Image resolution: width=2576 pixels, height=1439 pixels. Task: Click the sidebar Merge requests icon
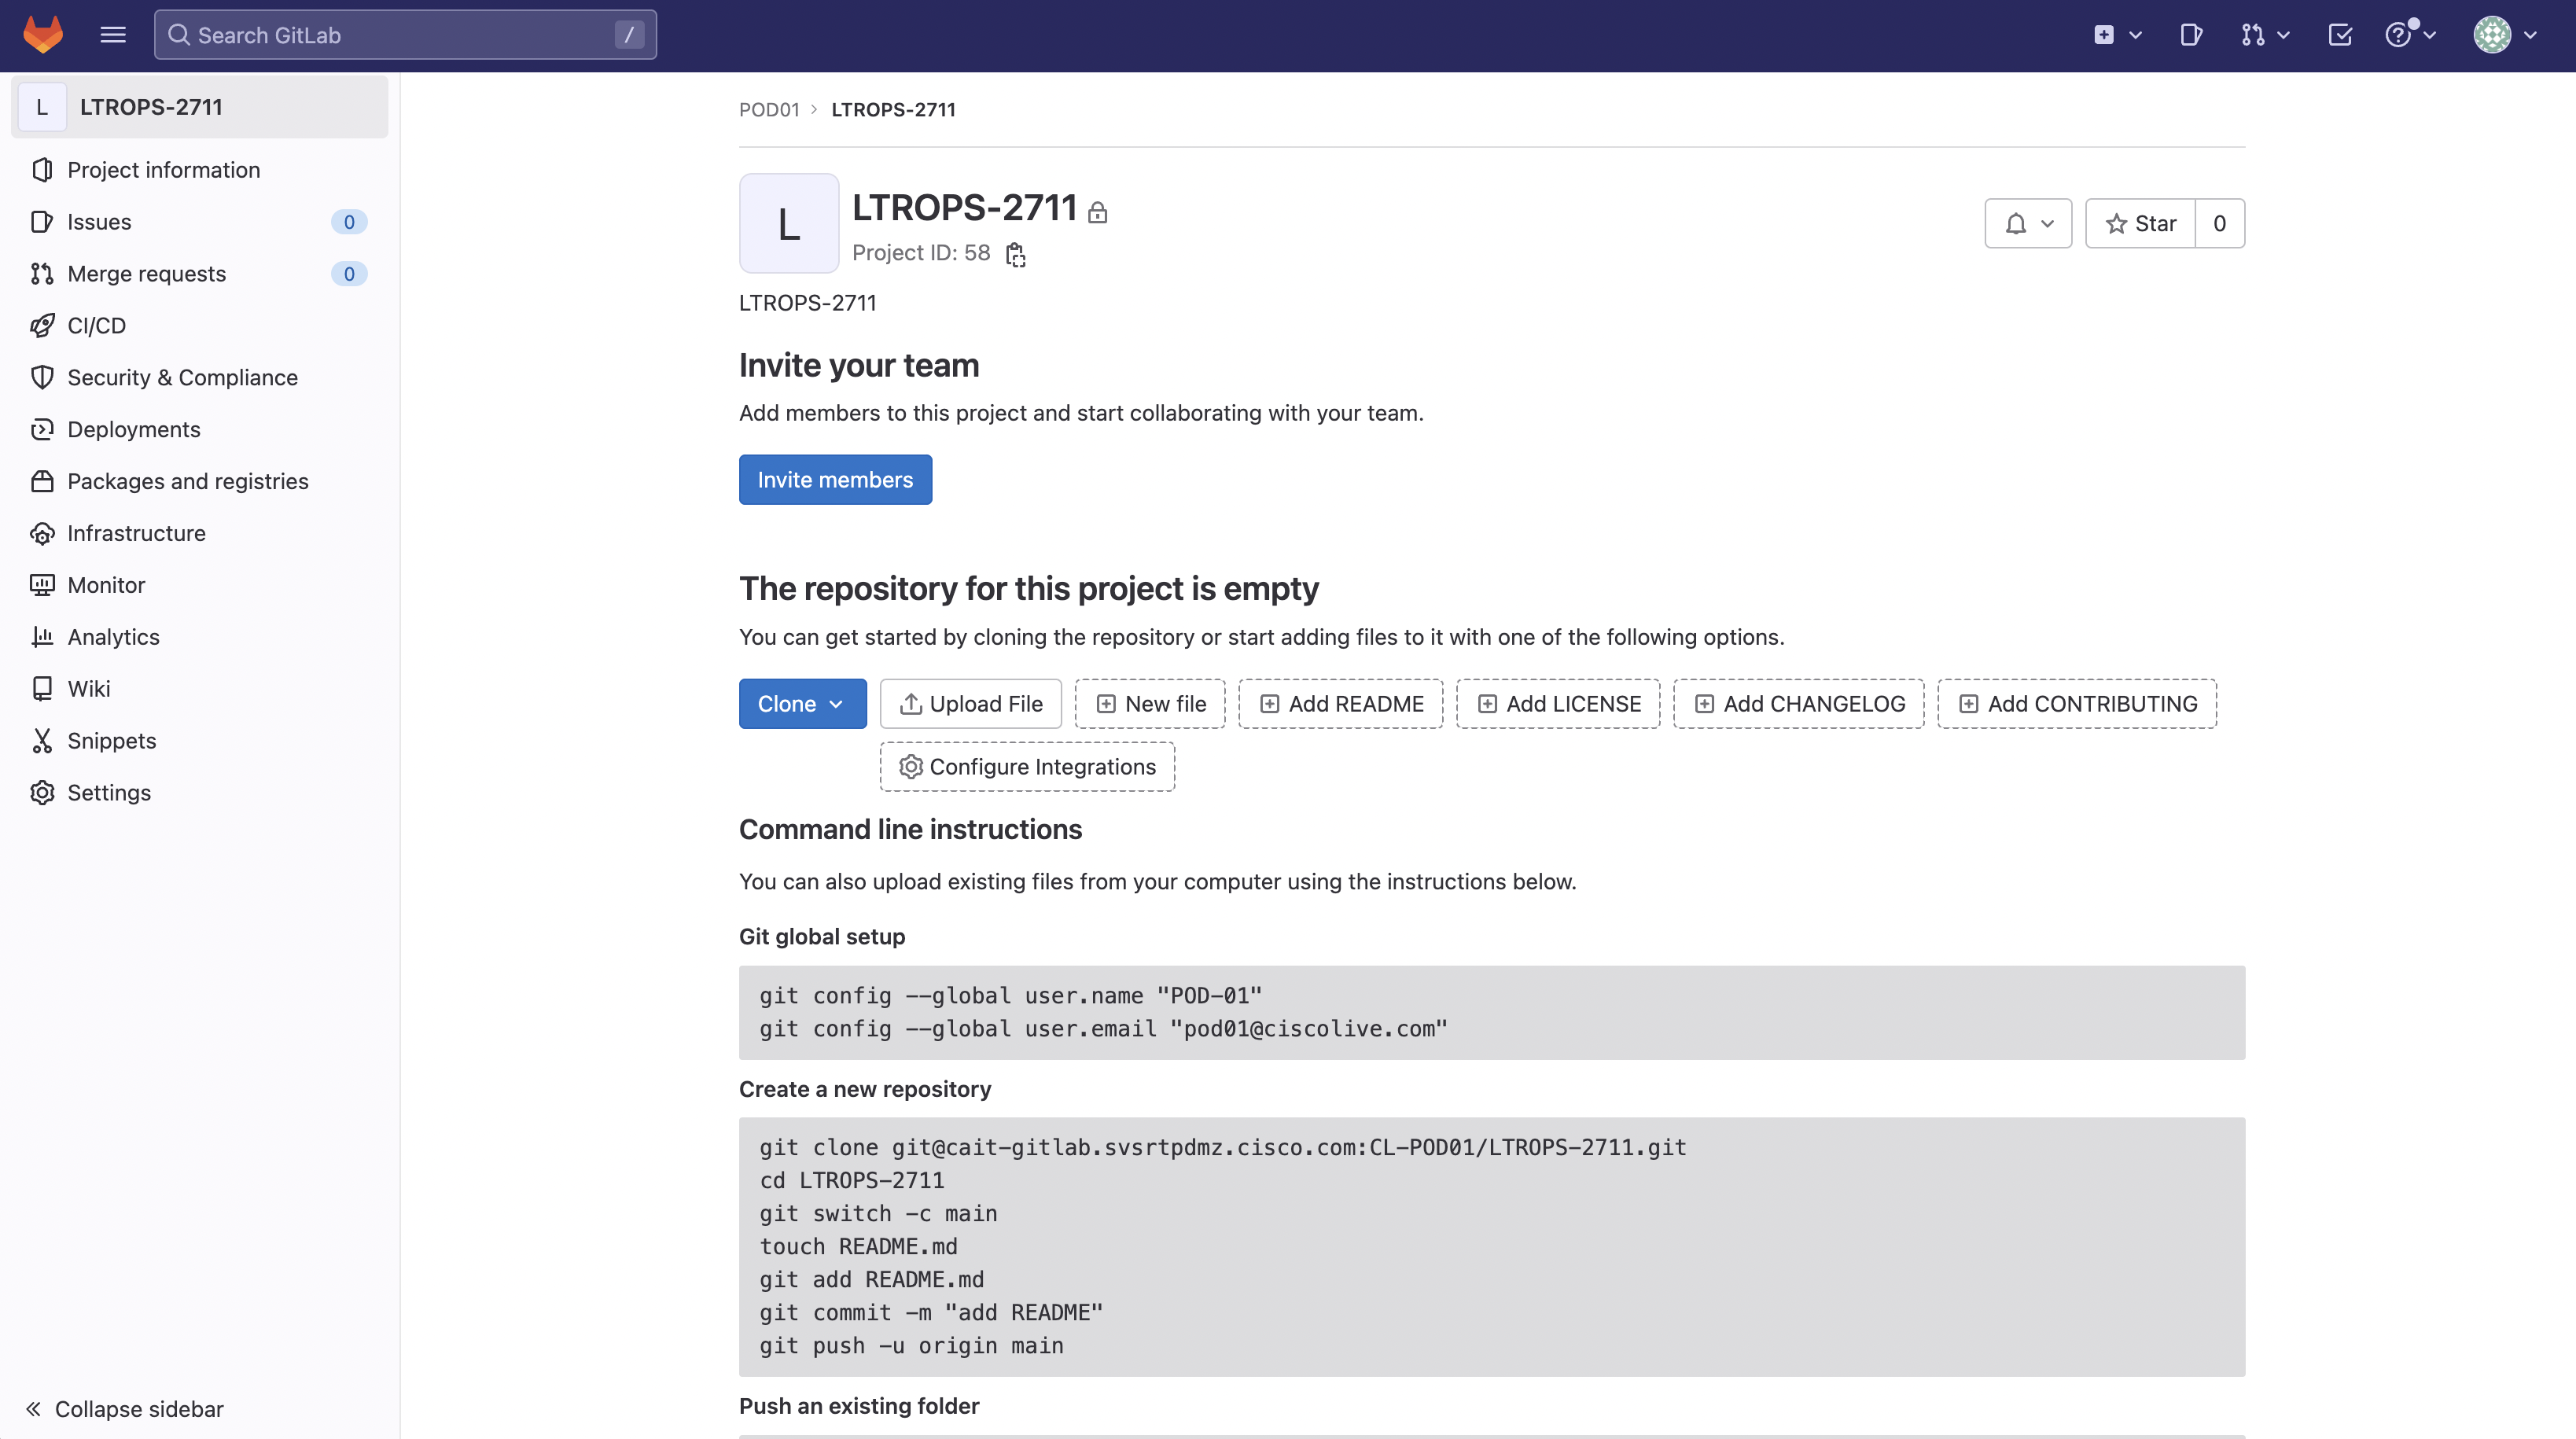pos(42,274)
